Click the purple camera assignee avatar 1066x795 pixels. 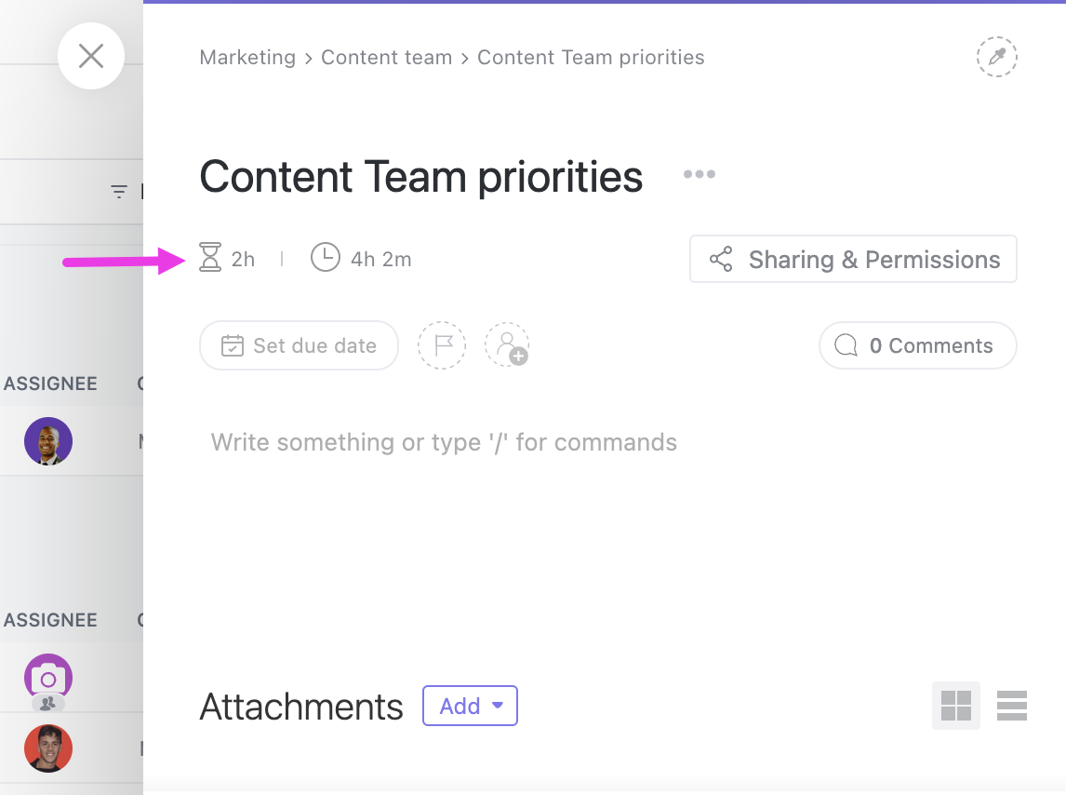48,679
